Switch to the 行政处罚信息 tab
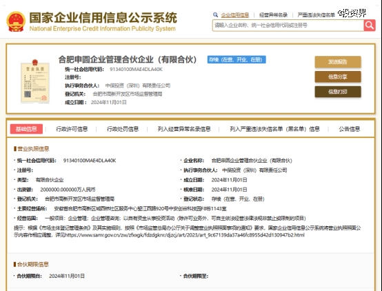This screenshot has width=382, height=291. [123, 129]
